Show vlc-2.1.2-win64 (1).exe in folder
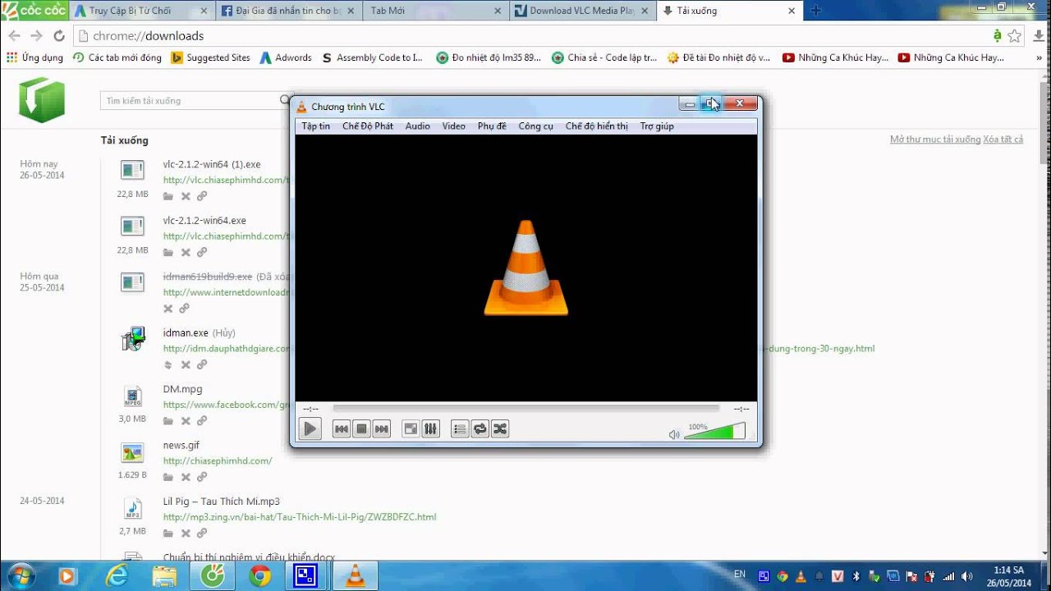This screenshot has width=1051, height=591. pos(168,196)
